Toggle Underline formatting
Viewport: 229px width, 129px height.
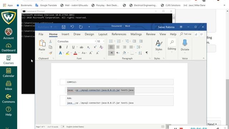[x=73, y=47]
